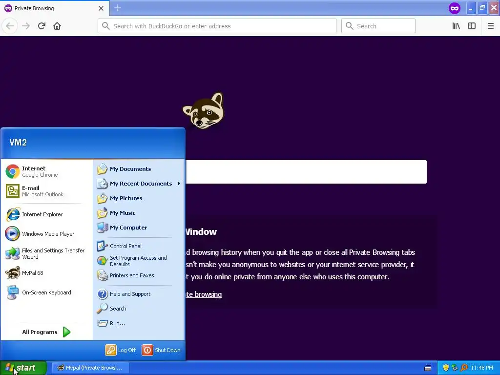Toggle the sidebar view icon
The width and height of the screenshot is (500, 375).
(x=472, y=26)
